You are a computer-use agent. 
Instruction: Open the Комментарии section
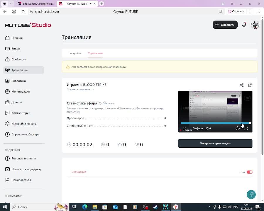(18, 113)
